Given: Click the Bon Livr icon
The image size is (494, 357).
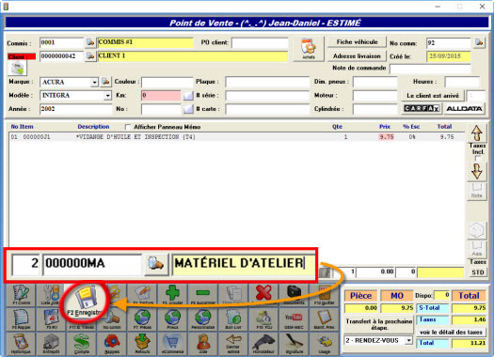Looking at the screenshot, I should pos(233,318).
